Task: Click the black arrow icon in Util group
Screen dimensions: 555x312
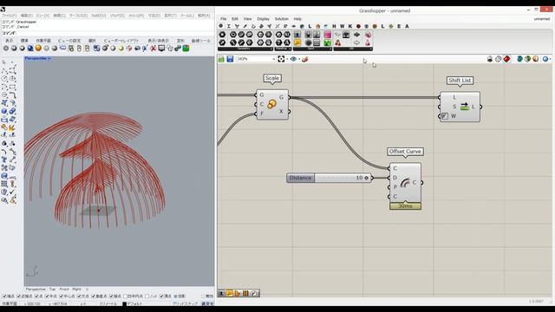Action: click(x=356, y=35)
